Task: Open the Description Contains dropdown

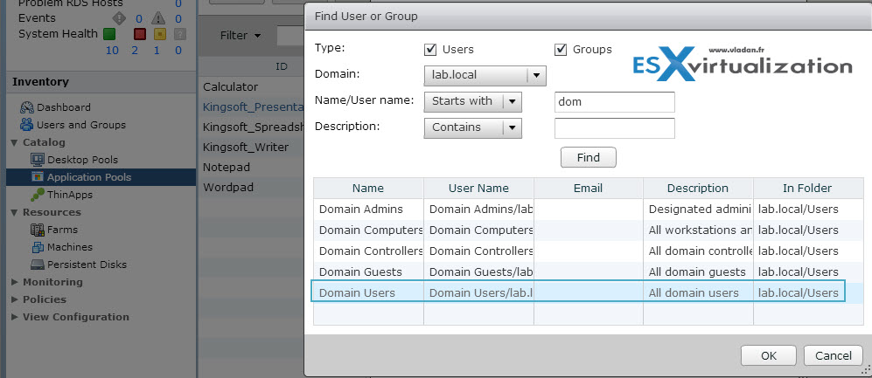Action: click(x=472, y=127)
